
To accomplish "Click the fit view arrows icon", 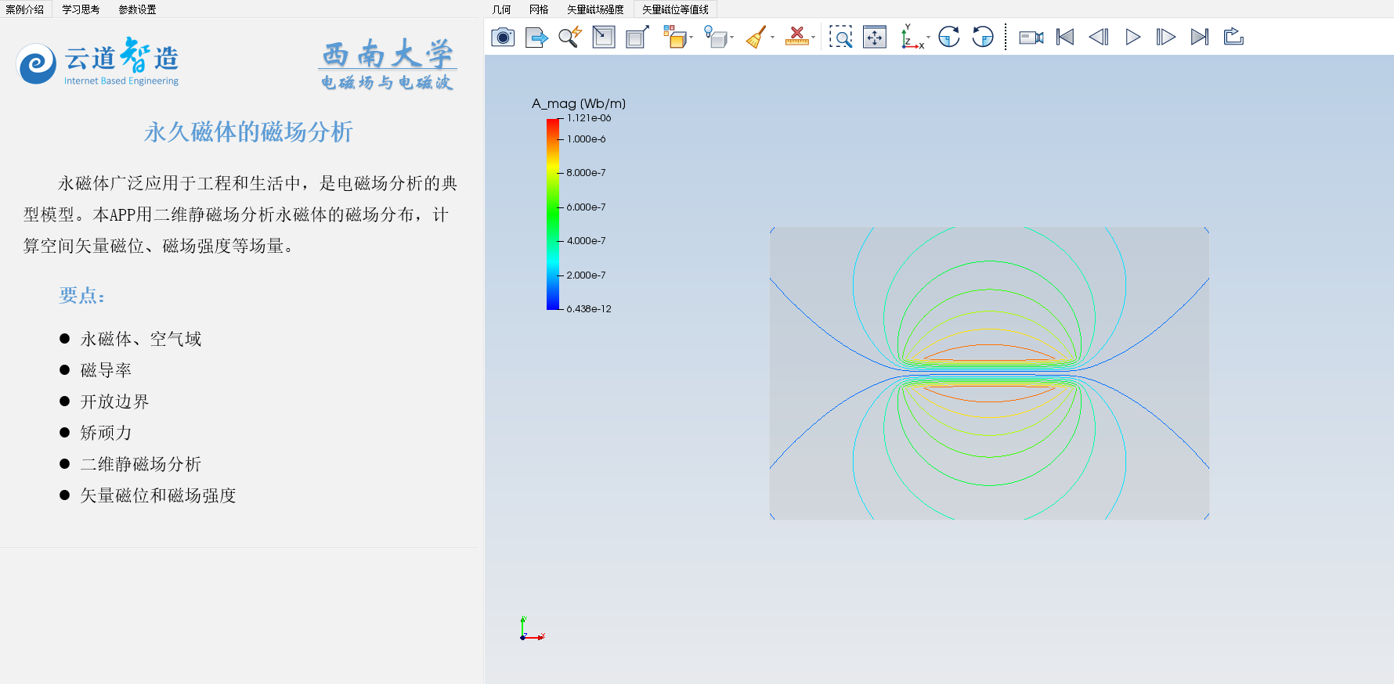I will [x=875, y=37].
